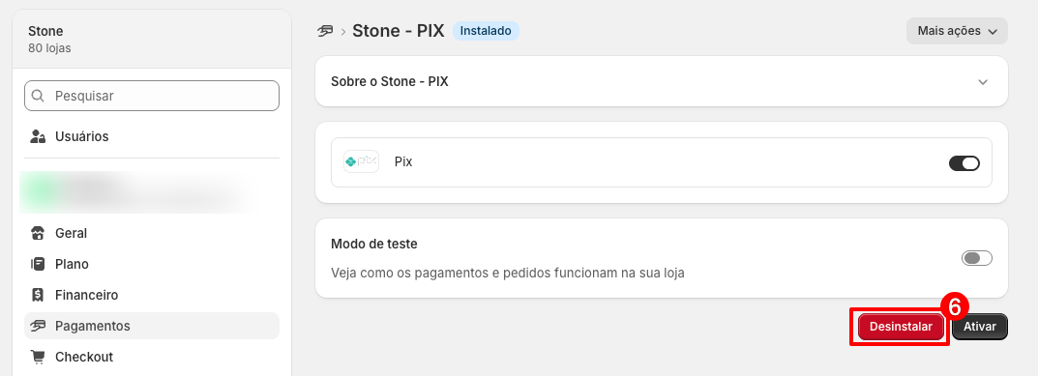Go to Financeiro settings

(x=152, y=295)
